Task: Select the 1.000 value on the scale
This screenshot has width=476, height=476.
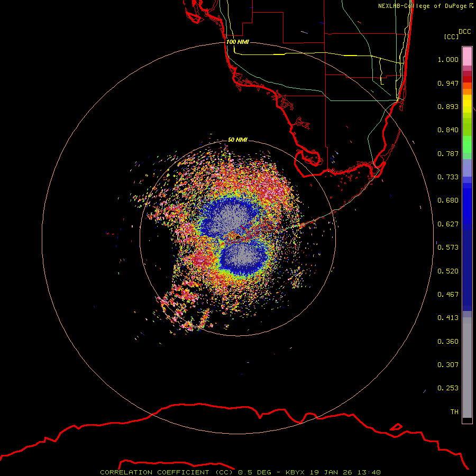Action: point(448,59)
